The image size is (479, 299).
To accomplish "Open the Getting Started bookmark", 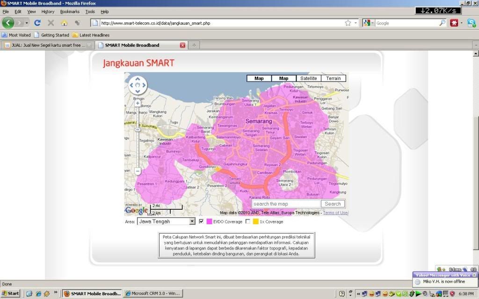I will click(x=51, y=35).
